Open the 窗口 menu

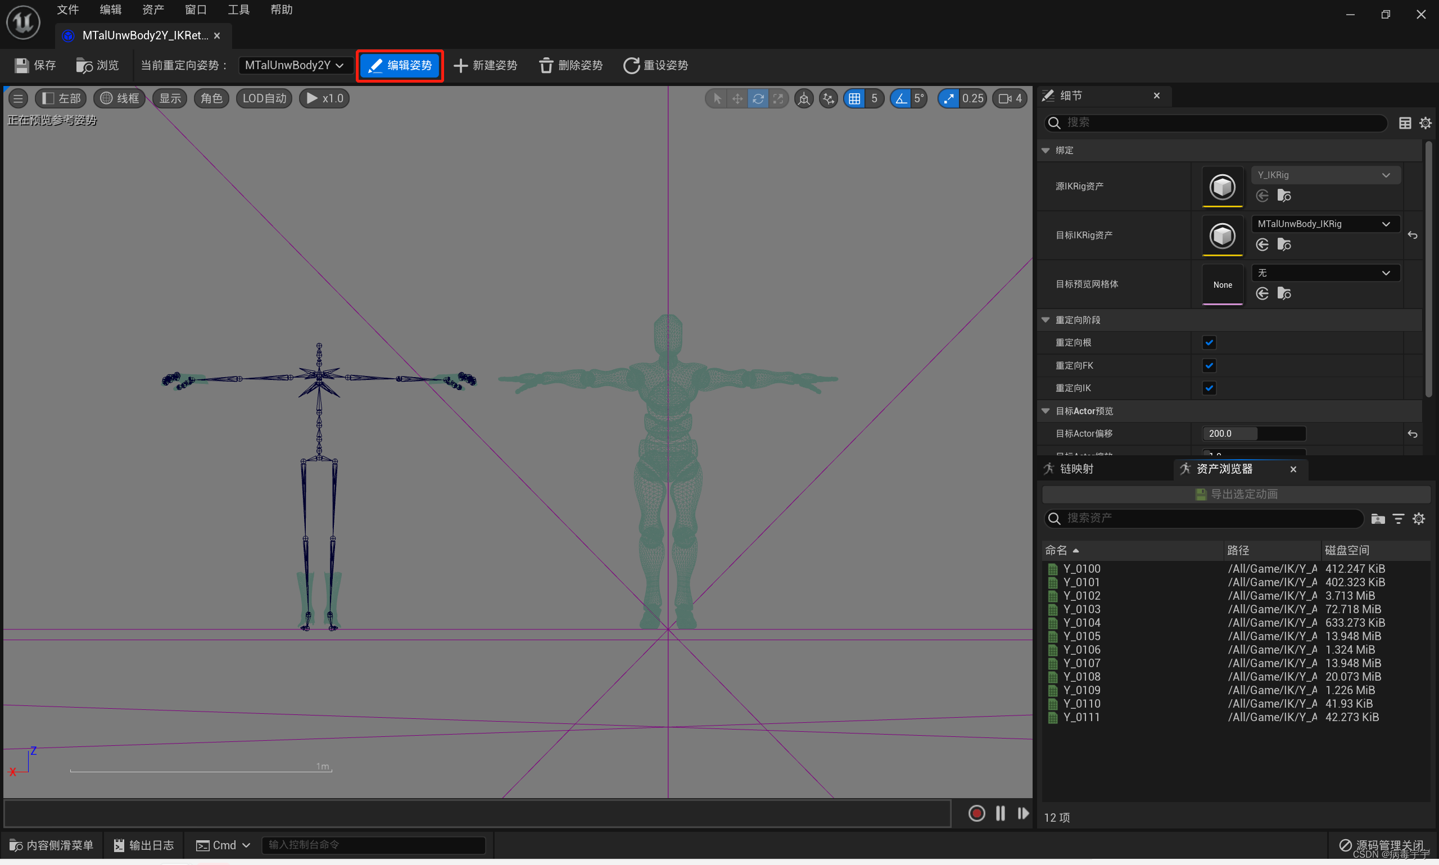(195, 10)
